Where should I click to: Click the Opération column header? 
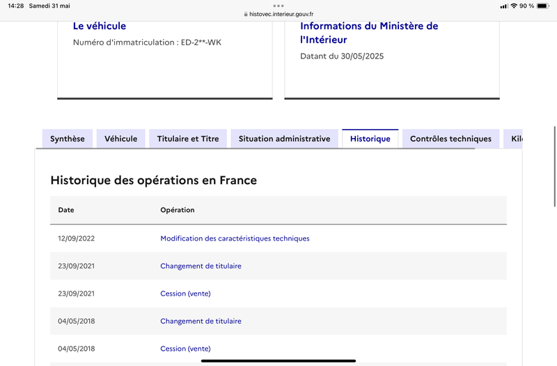[178, 210]
